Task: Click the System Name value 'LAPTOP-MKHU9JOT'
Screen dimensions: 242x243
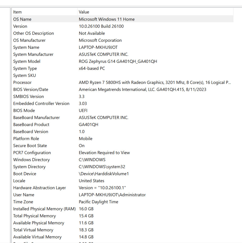Action: (98, 47)
